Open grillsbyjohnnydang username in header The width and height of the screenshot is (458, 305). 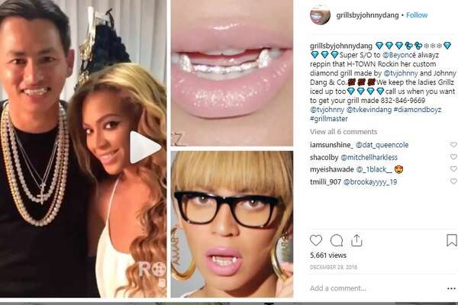(367, 15)
